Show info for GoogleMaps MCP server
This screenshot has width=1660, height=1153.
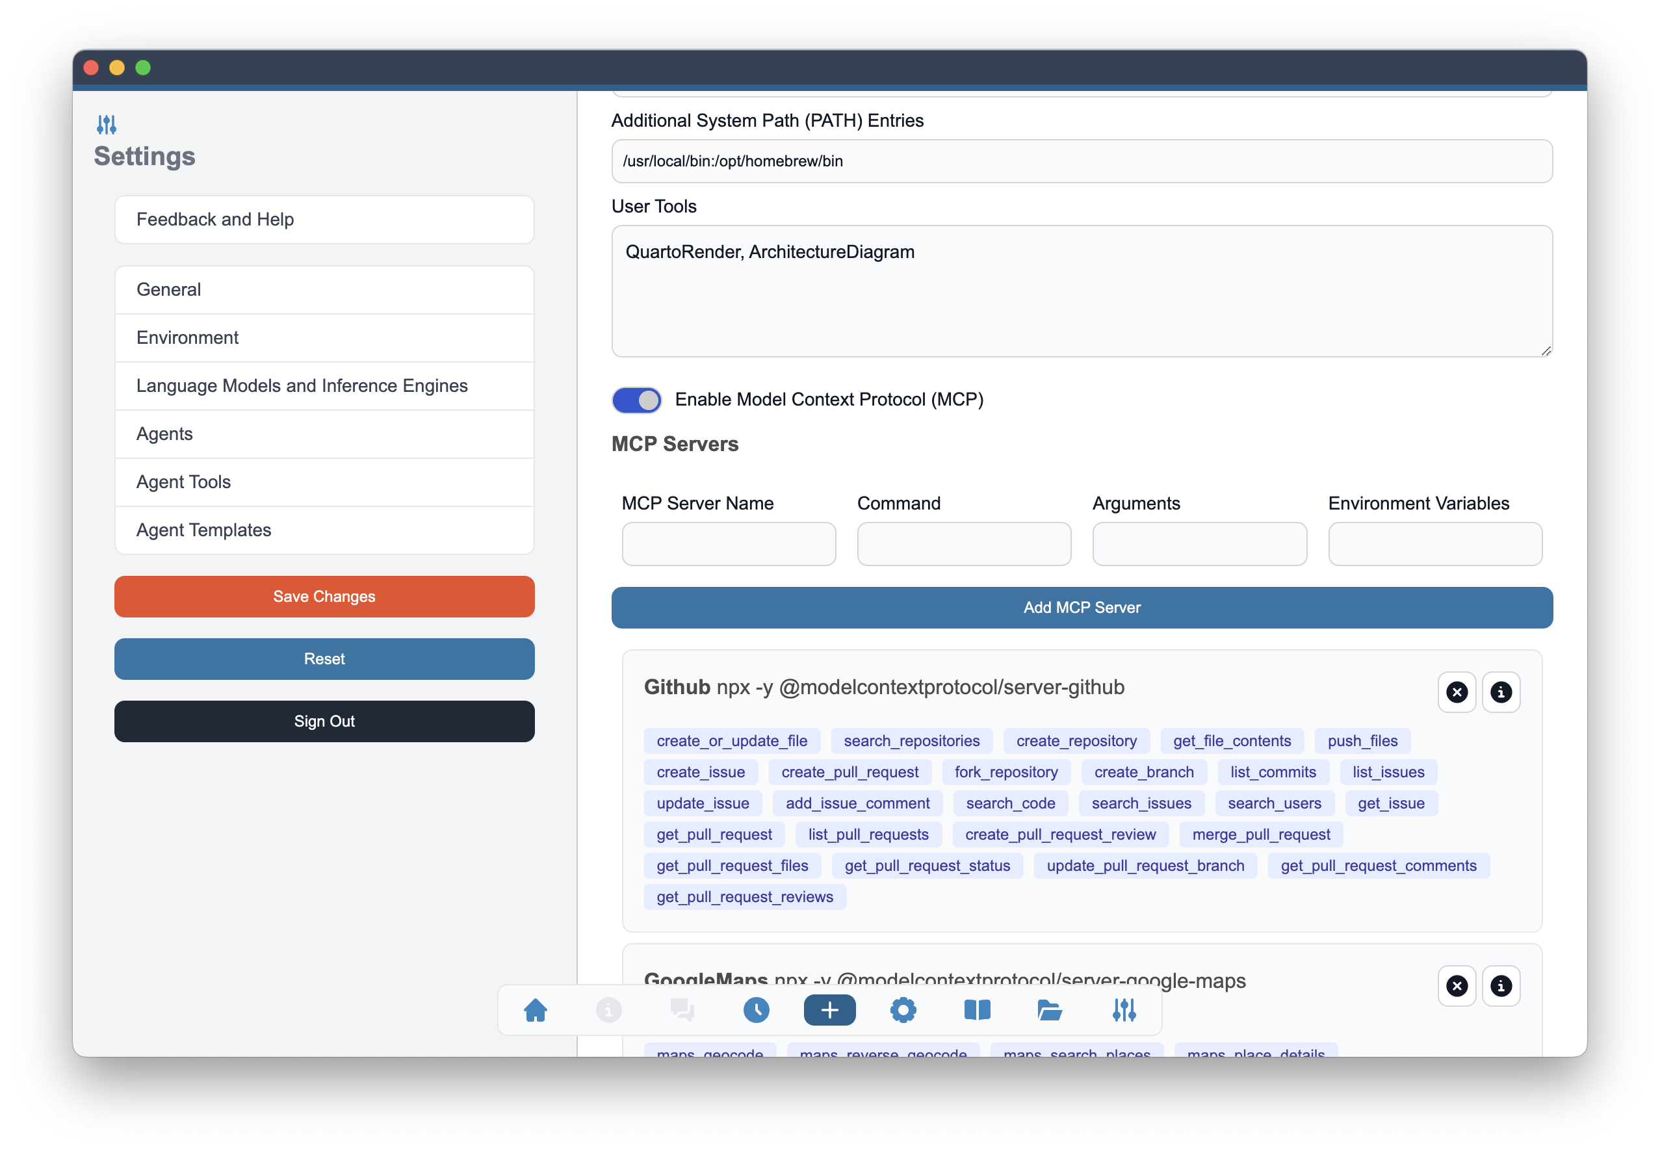1500,985
